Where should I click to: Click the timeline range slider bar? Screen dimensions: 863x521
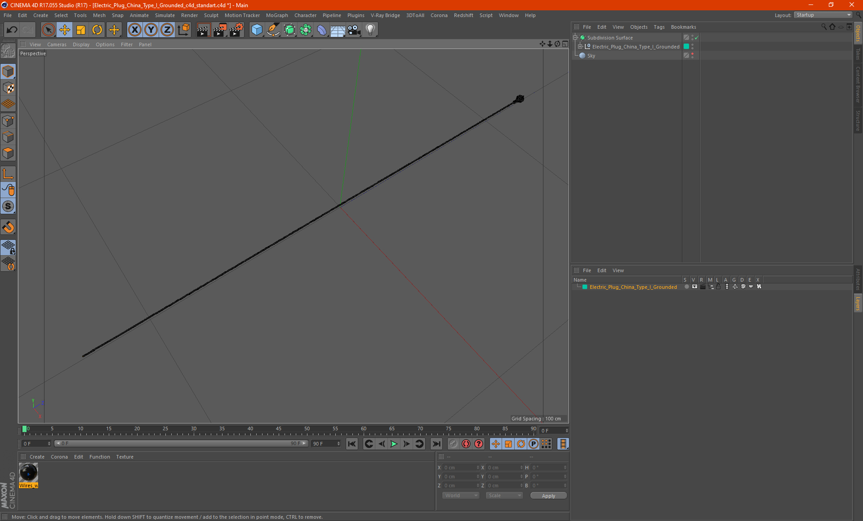click(181, 443)
